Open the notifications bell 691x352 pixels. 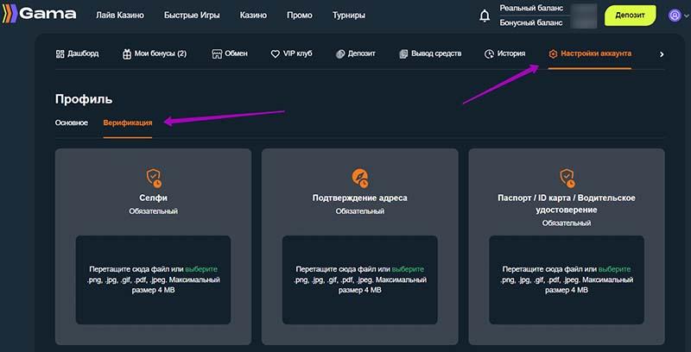(x=485, y=16)
